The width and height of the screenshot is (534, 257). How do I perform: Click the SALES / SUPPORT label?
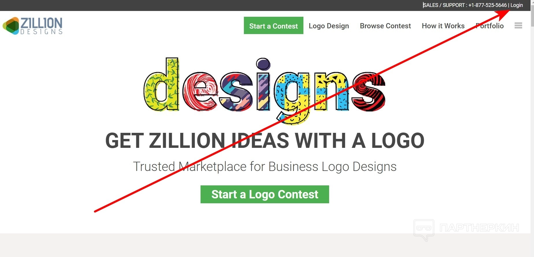point(444,5)
